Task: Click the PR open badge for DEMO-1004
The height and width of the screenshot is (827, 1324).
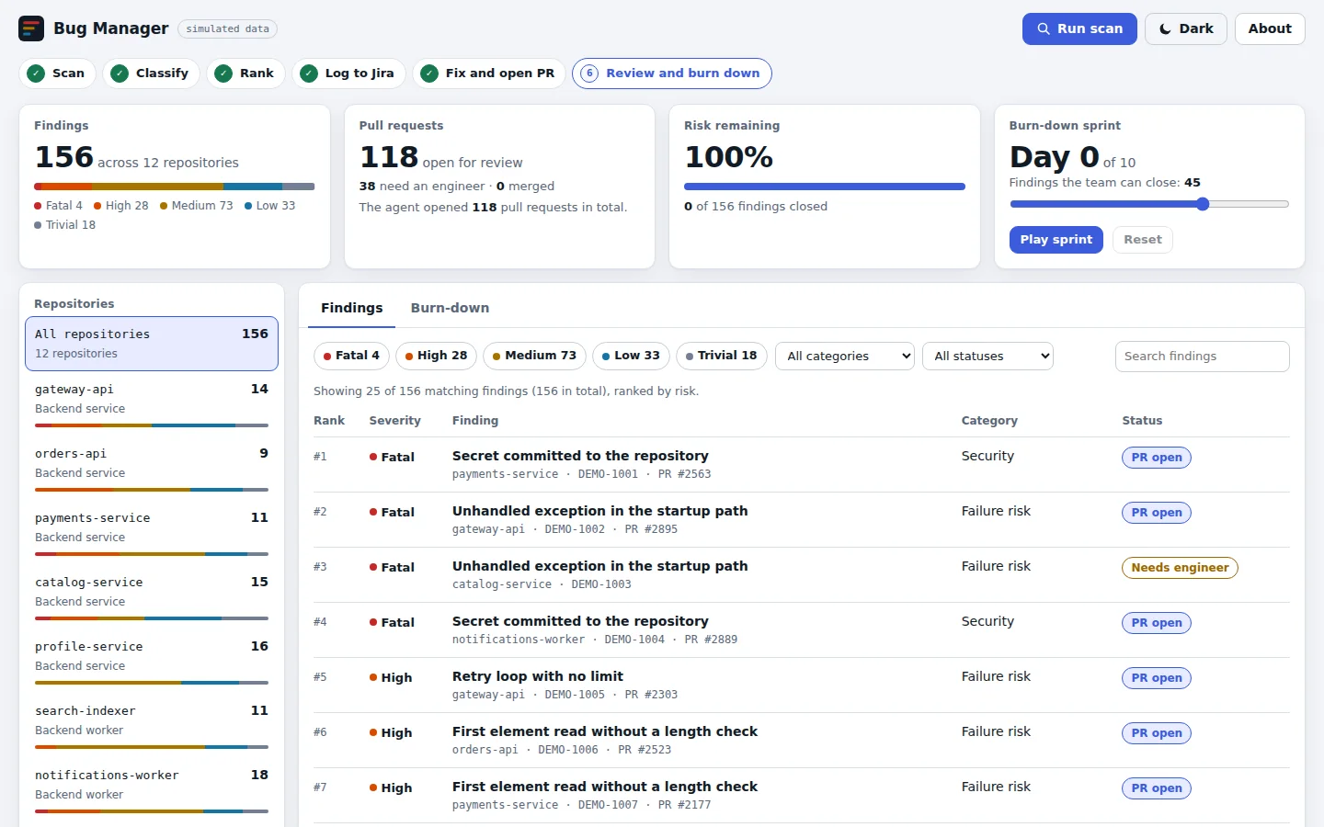Action: click(1157, 623)
